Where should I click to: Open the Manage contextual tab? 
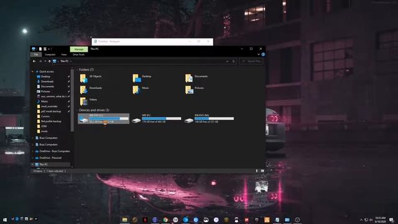pyautogui.click(x=79, y=49)
